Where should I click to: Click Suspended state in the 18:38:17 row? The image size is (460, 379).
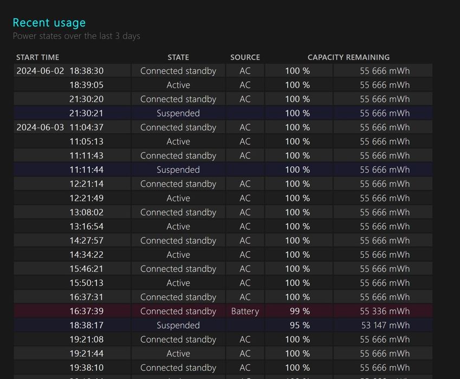point(178,325)
